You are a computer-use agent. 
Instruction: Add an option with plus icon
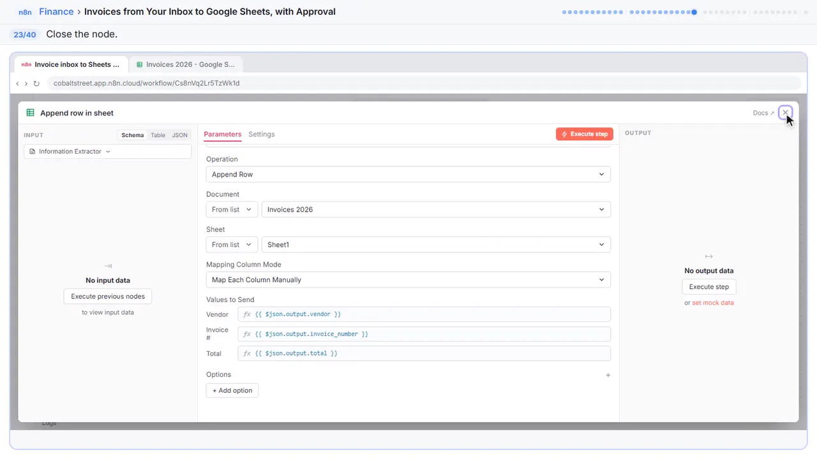[608, 375]
